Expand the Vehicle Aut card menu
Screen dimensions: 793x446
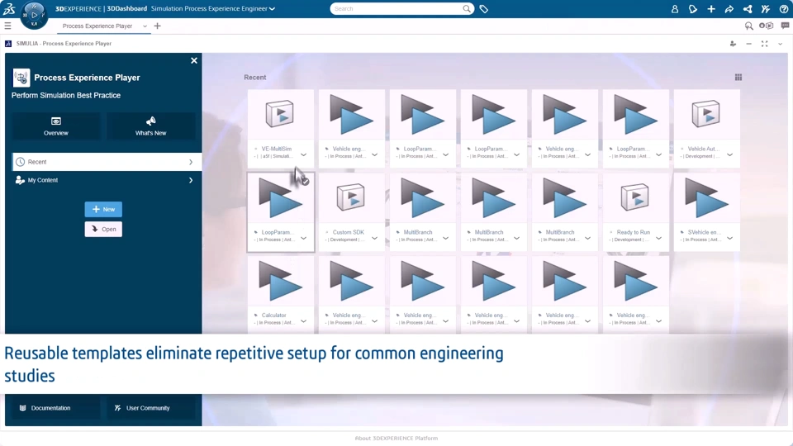click(729, 154)
